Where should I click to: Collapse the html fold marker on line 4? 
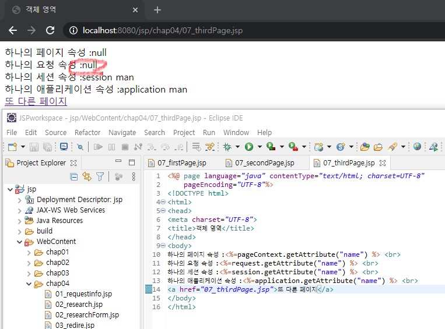163,202
